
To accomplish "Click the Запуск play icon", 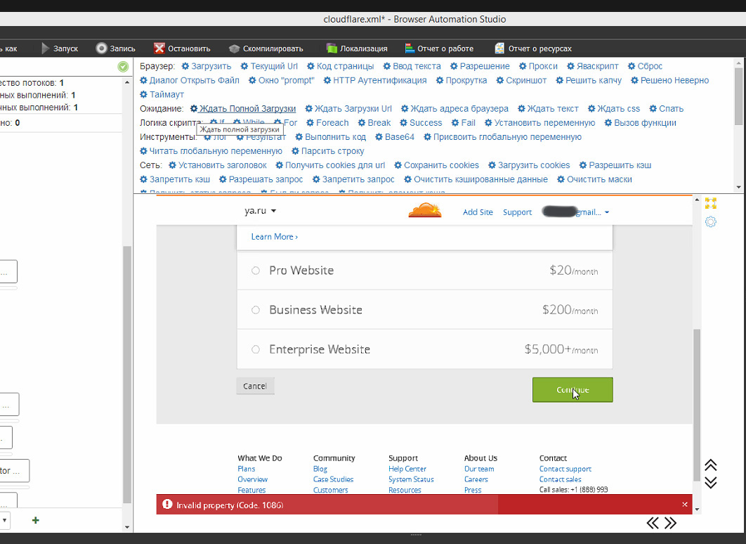I will pos(46,48).
